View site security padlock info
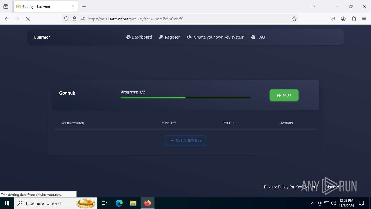371x209 pixels. 74,19
